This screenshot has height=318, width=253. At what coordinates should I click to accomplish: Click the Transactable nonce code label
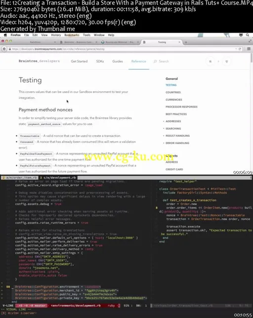tap(30, 136)
